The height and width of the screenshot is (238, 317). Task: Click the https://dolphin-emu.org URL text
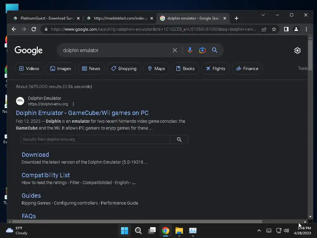pos(48,104)
